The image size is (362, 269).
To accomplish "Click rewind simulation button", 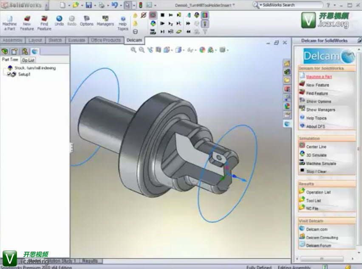I will point(188,31).
